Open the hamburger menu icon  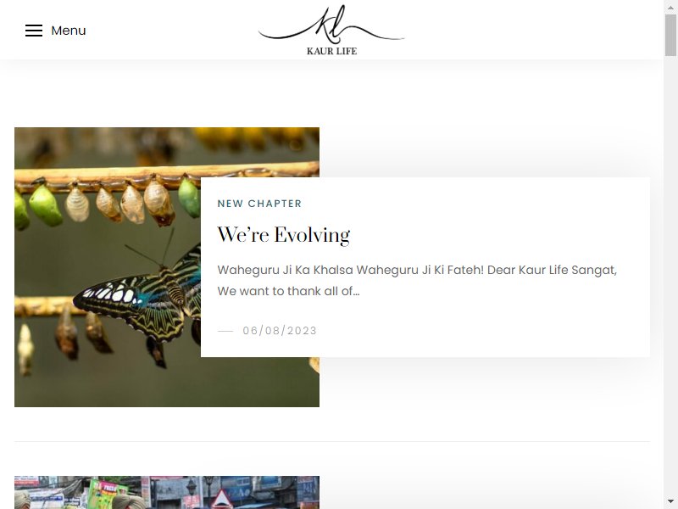pos(34,31)
